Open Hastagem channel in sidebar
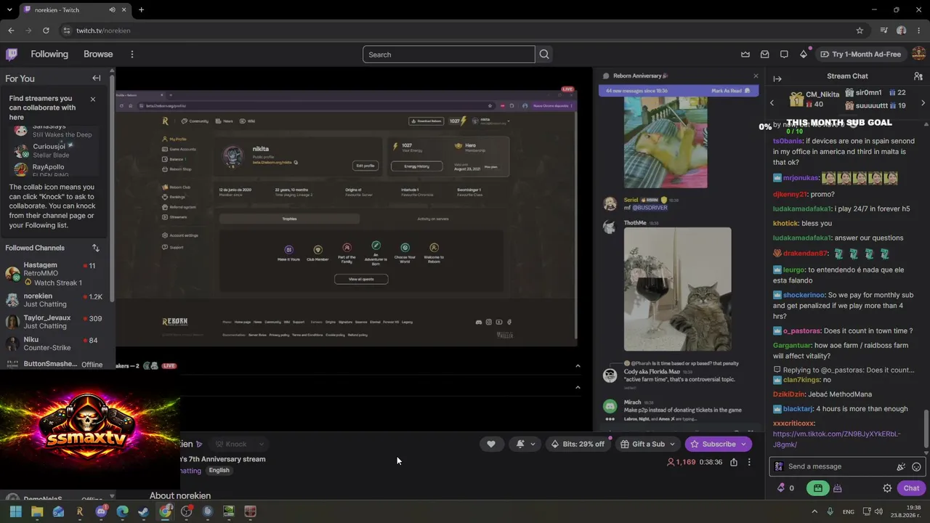This screenshot has height=523, width=930. pos(55,274)
